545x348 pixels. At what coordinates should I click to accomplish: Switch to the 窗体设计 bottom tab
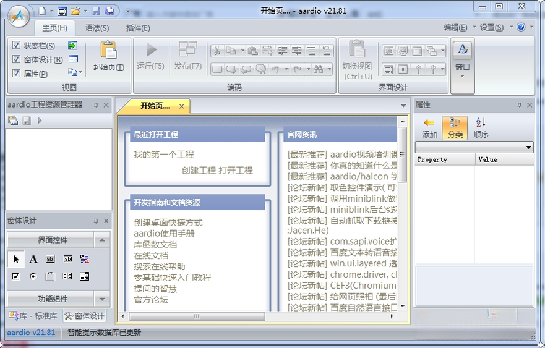84,316
